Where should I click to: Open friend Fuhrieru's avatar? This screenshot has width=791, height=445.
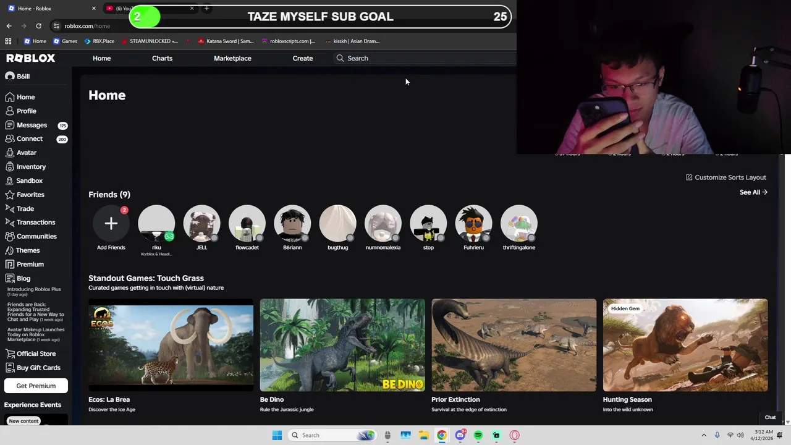[x=473, y=223]
